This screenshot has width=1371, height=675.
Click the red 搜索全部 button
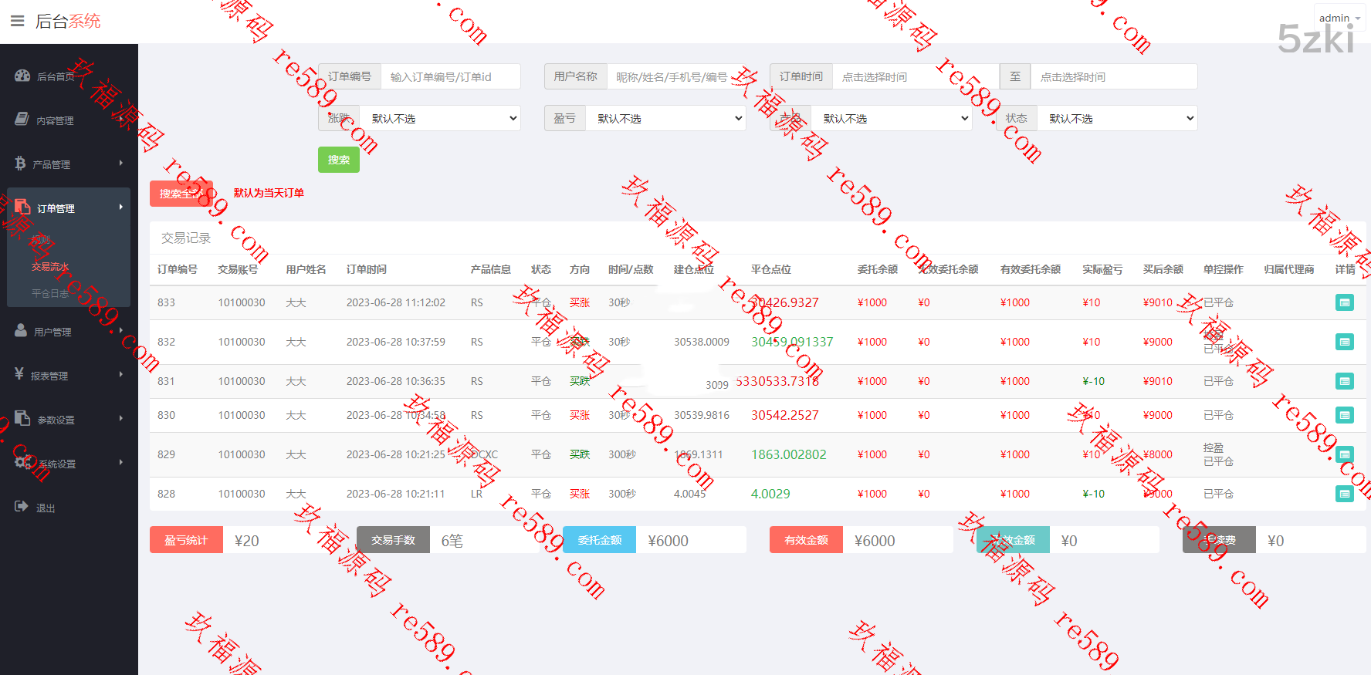pyautogui.click(x=181, y=194)
